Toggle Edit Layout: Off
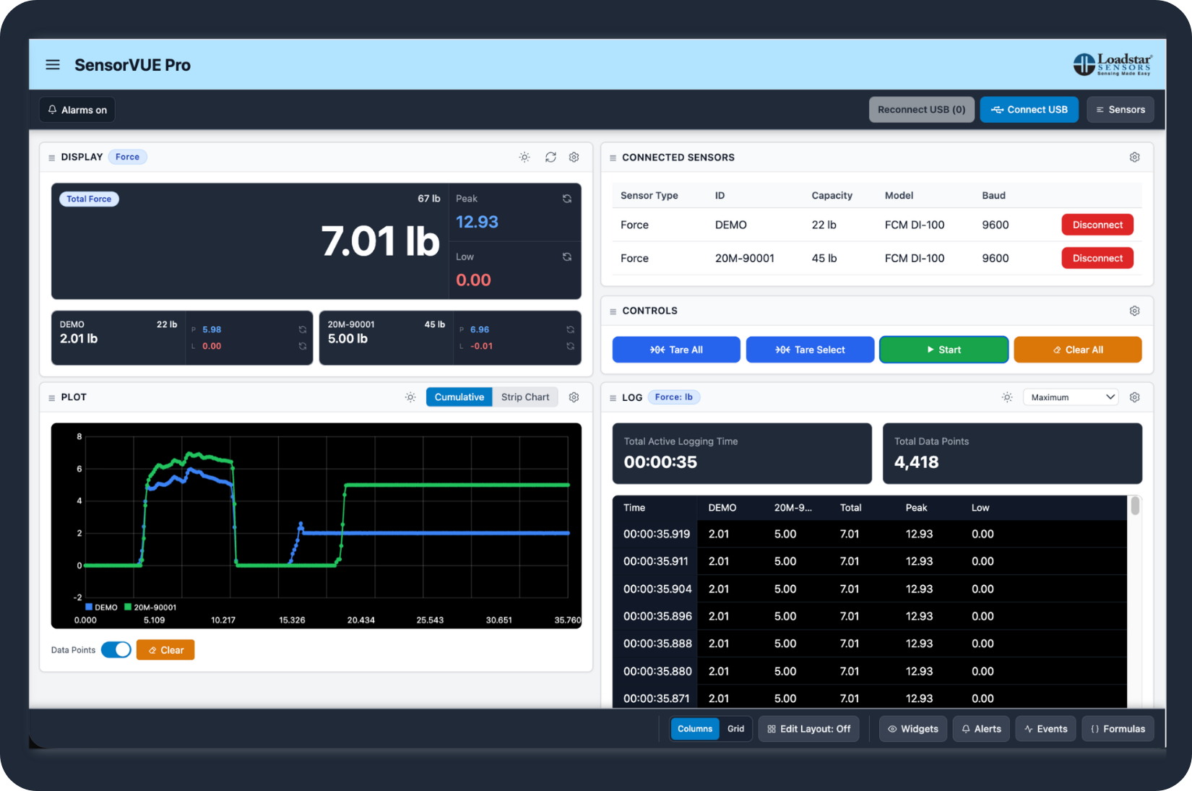 point(808,729)
